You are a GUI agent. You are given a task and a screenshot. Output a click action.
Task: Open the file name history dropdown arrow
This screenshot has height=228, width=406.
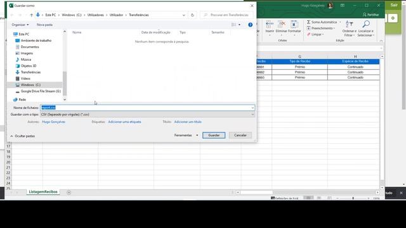pyautogui.click(x=252, y=108)
